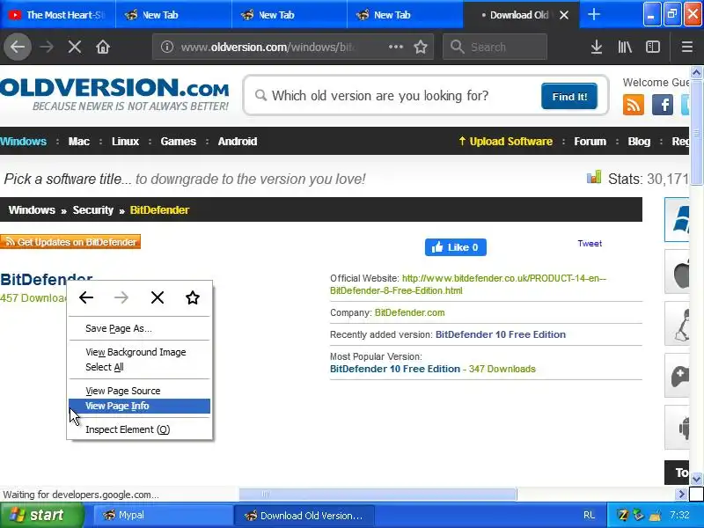Bookmark this page with address bar star

click(421, 47)
